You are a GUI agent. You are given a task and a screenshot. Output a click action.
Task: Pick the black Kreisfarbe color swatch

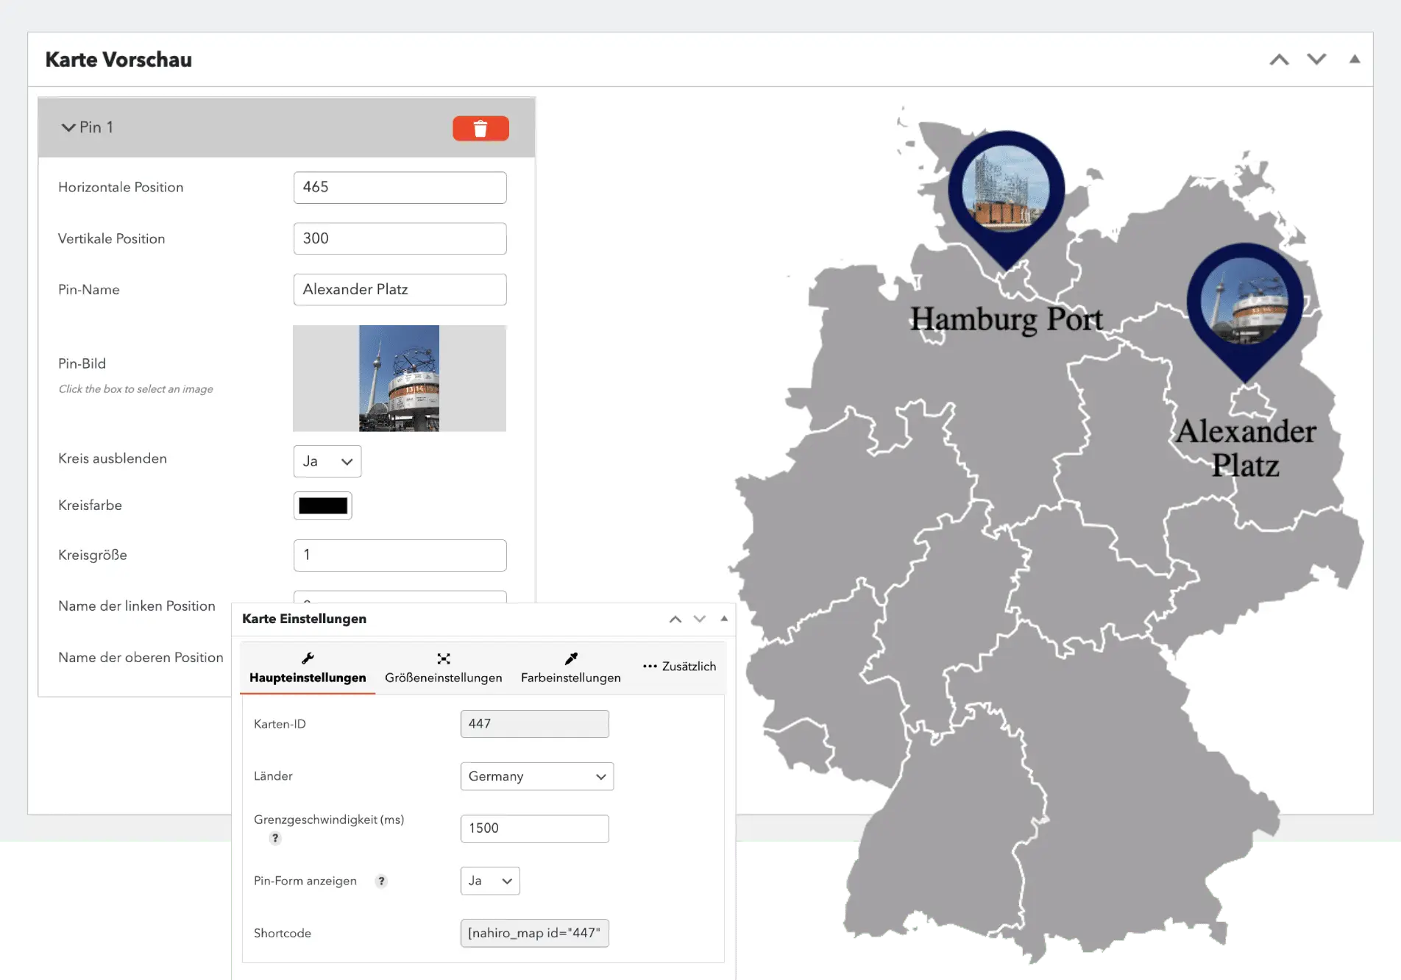coord(322,506)
